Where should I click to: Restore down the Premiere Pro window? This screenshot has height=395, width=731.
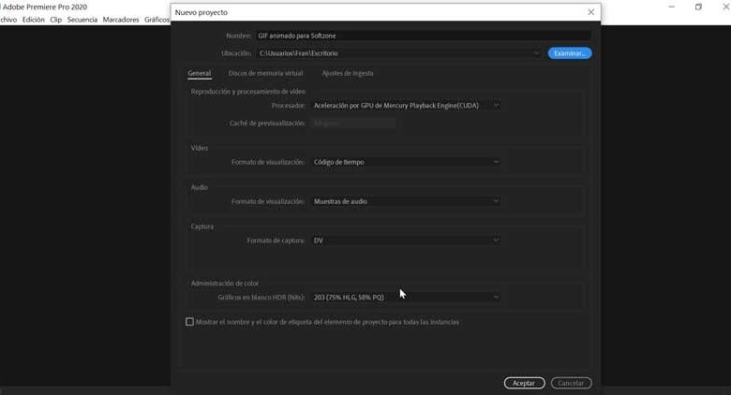point(698,7)
